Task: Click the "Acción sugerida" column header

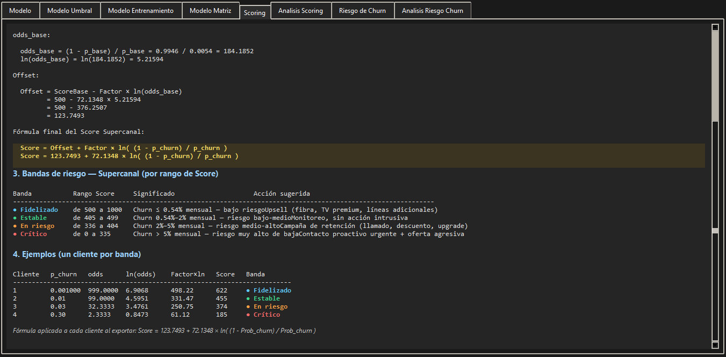Action: click(282, 194)
